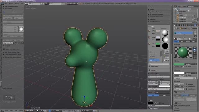Open the Nearest Vertex dropdown
This screenshot has height=112, width=199.
click(18, 43)
